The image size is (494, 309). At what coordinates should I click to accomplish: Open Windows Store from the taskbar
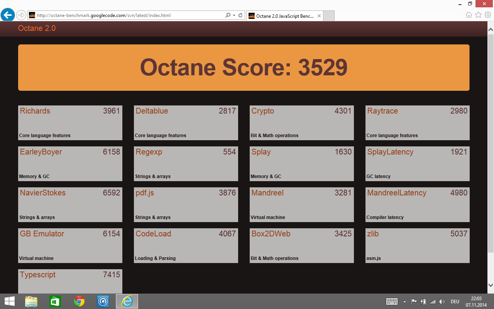[x=55, y=301]
